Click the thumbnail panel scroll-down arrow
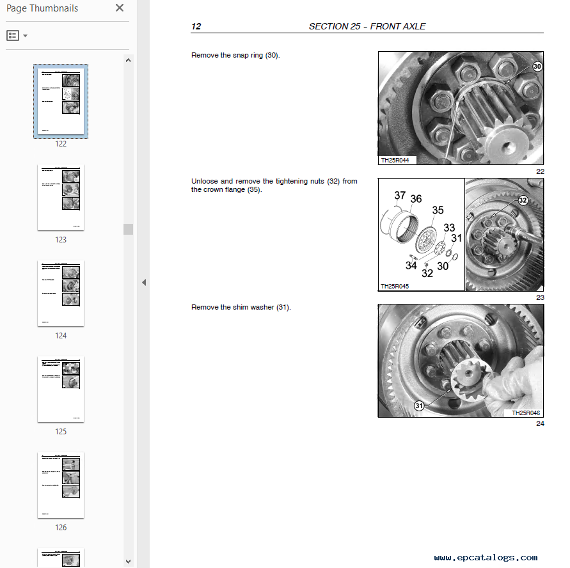 128,562
